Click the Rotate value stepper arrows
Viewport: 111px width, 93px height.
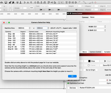[28, 8]
